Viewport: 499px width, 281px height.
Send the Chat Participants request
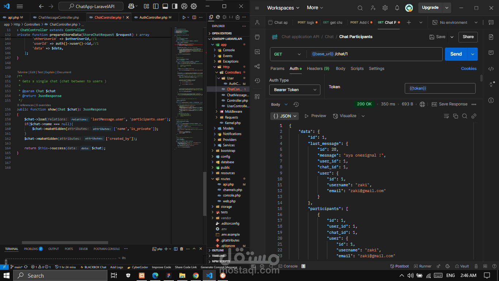pos(456,54)
